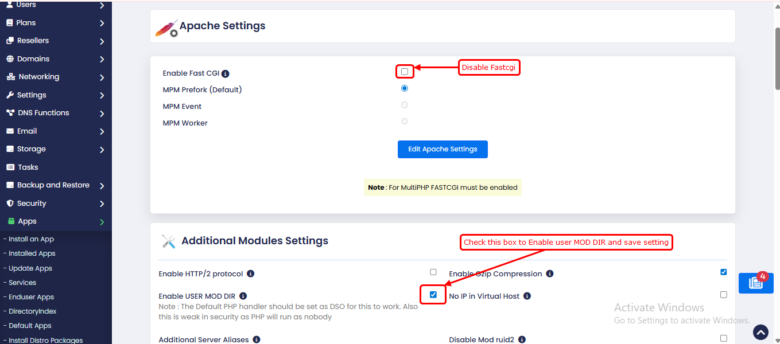Click the scroll-to-top arrow button
Viewport: 780px width, 344px height.
click(x=760, y=332)
